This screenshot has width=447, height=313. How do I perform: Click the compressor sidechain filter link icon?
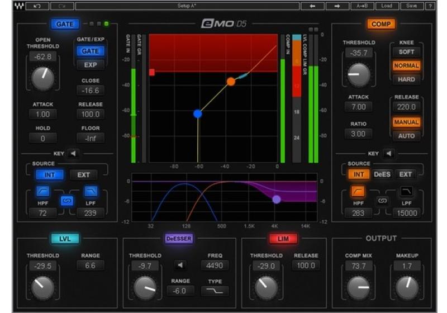click(x=382, y=200)
